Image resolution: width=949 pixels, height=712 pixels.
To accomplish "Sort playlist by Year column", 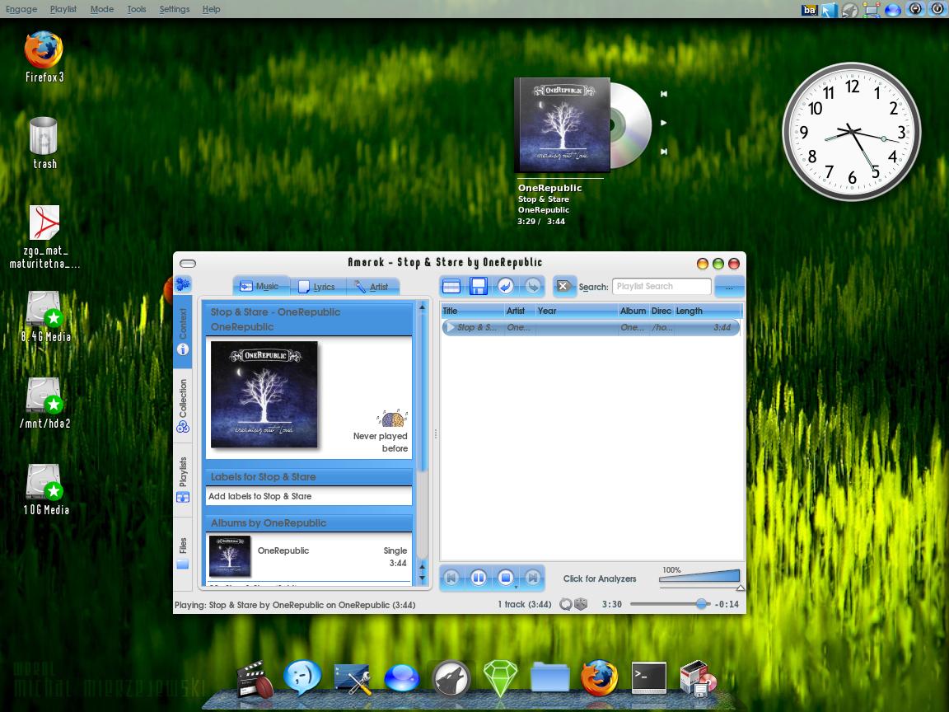I will [576, 311].
